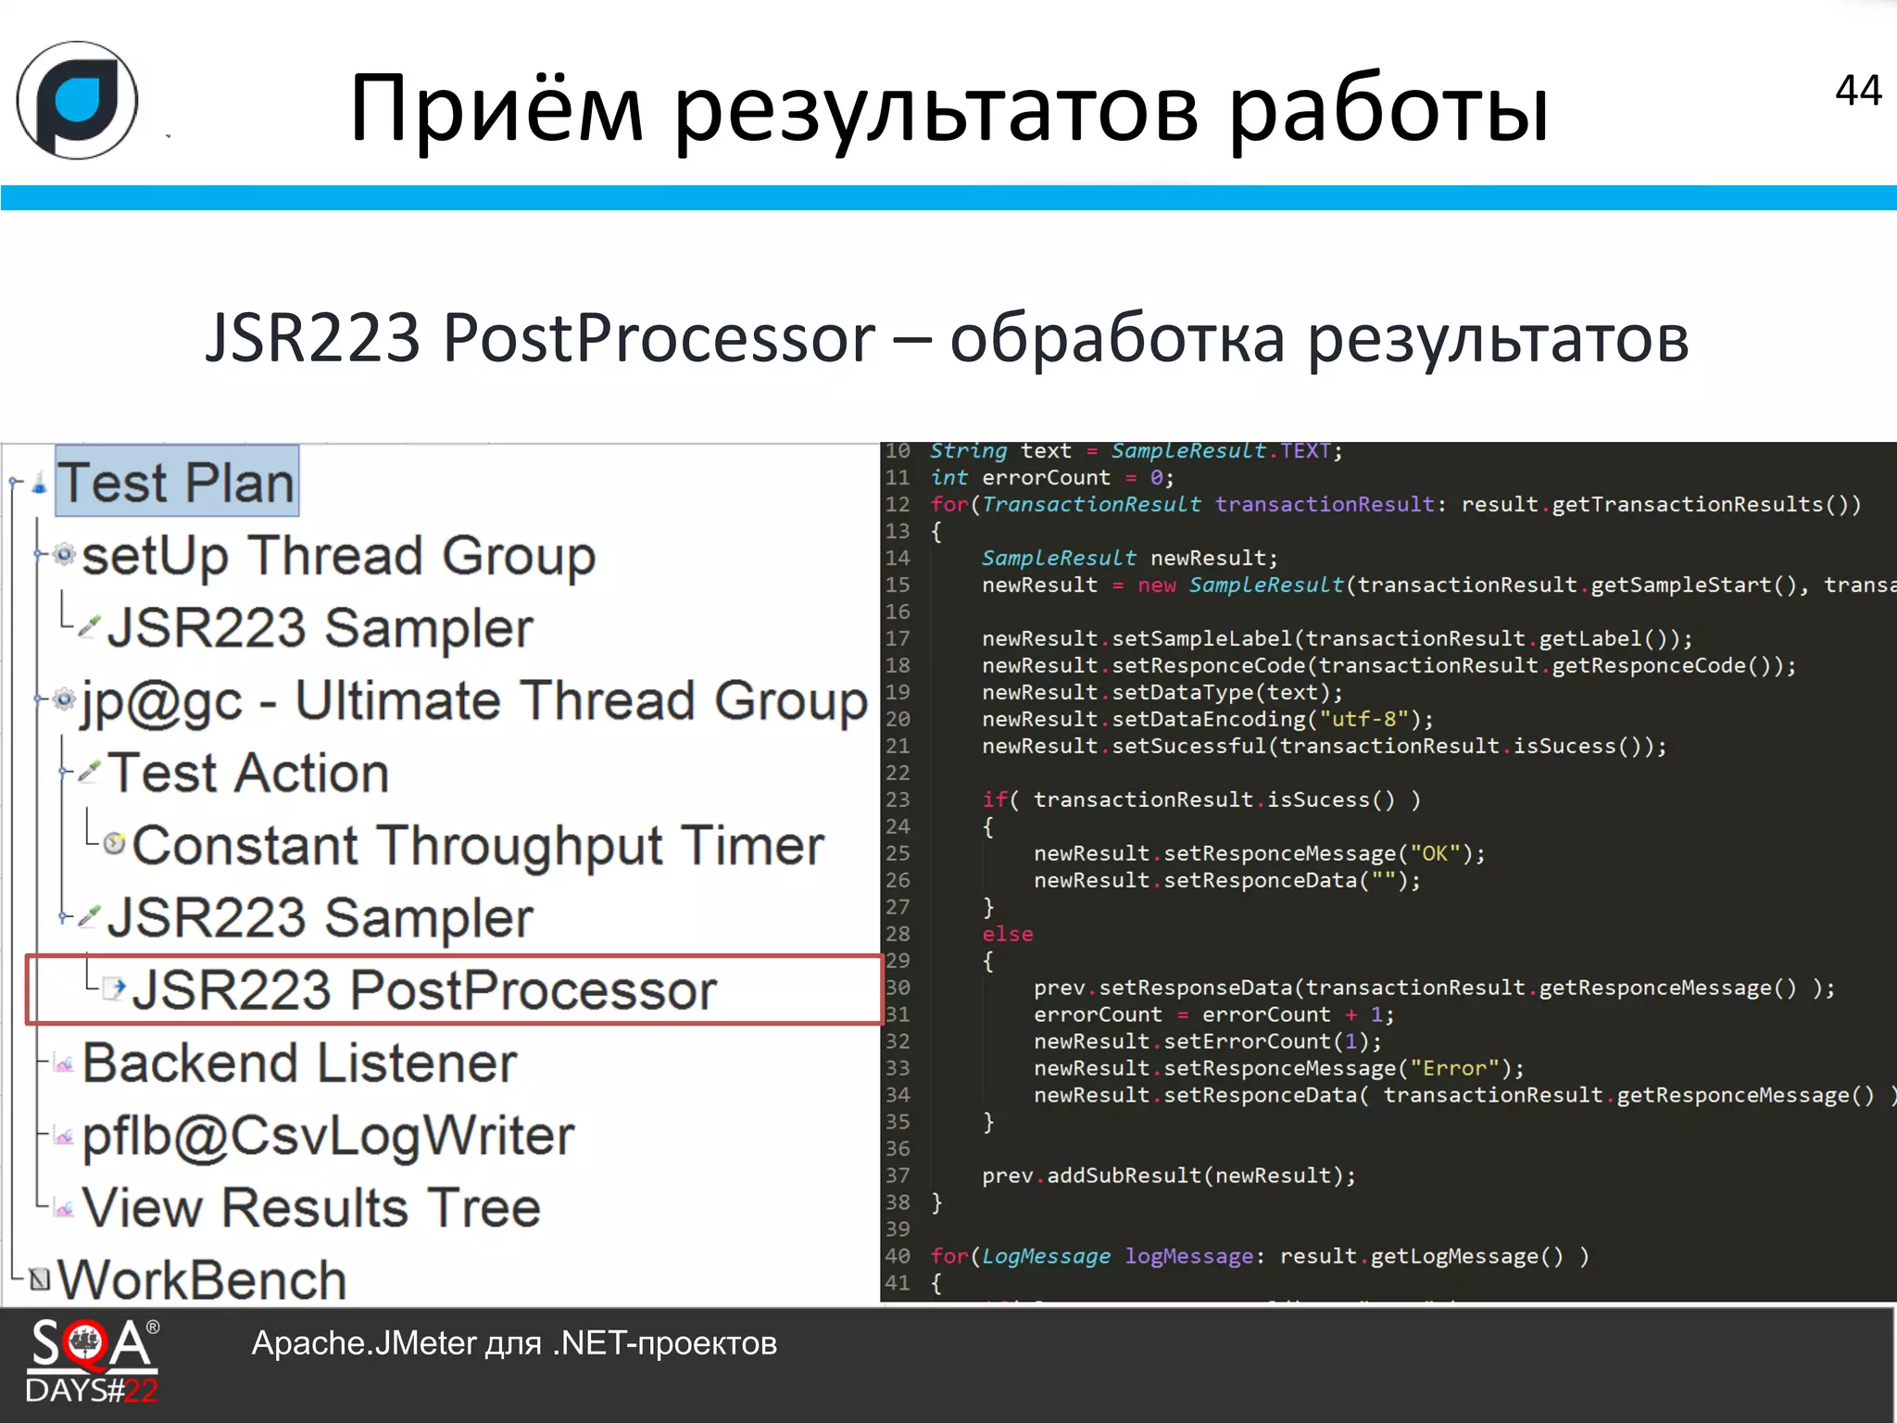Viewport: 1897px width, 1423px height.
Task: Select the Test Plan node
Action: [177, 482]
